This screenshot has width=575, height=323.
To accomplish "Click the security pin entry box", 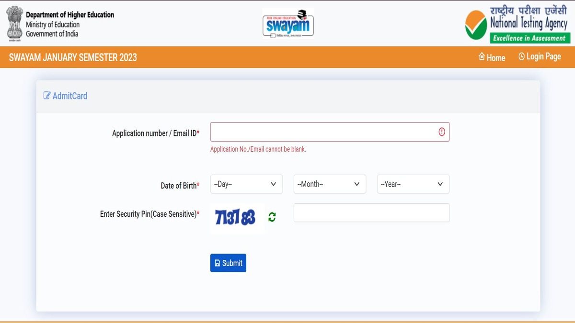I will (x=371, y=212).
